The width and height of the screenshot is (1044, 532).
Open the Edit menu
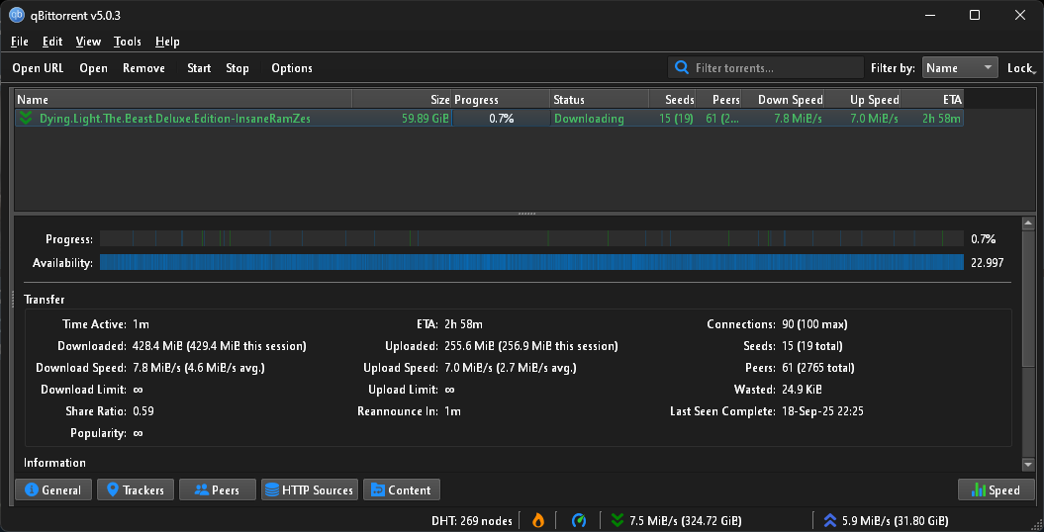[x=51, y=42]
